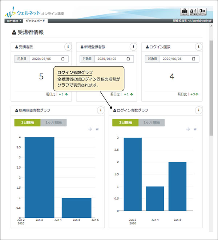The height and width of the screenshot is (240, 218).
Task: Click the 新規登録者数グラフ panel title
Action: coord(33,110)
